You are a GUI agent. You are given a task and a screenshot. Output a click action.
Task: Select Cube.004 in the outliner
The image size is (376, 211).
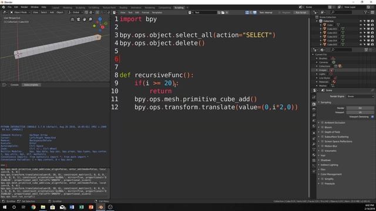(x=332, y=40)
